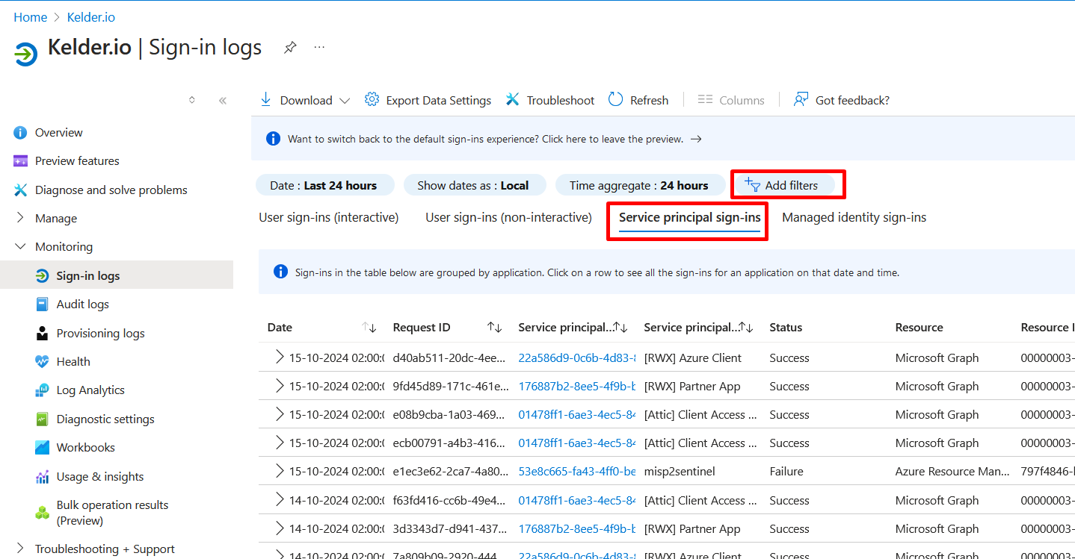Image resolution: width=1075 pixels, height=559 pixels.
Task: Click the Provisioning logs icon
Action: pyautogui.click(x=43, y=334)
